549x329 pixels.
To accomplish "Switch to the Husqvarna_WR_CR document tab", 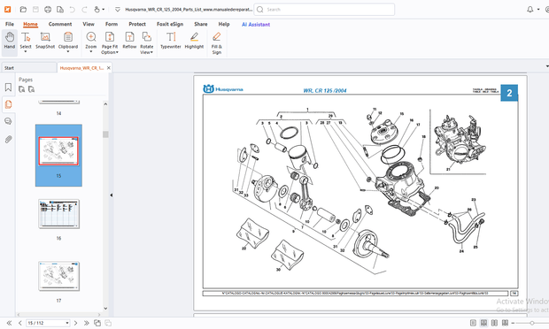I will tap(81, 68).
